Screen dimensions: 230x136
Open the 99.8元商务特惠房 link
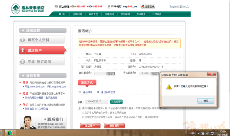click(34, 97)
